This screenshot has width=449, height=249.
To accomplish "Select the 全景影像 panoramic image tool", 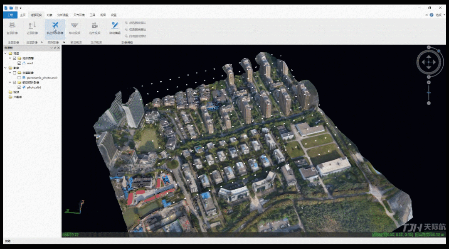I will [x=12, y=27].
